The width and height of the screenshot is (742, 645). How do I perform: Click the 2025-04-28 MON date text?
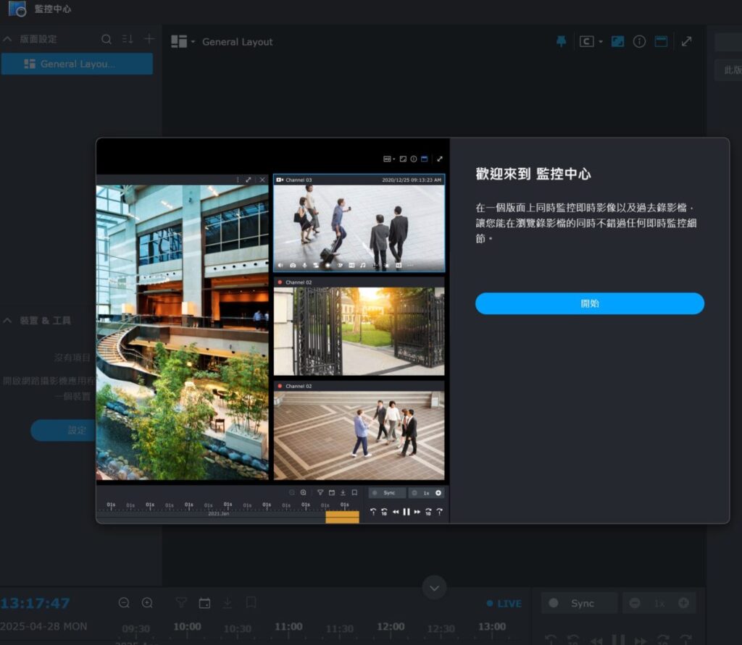point(43,627)
